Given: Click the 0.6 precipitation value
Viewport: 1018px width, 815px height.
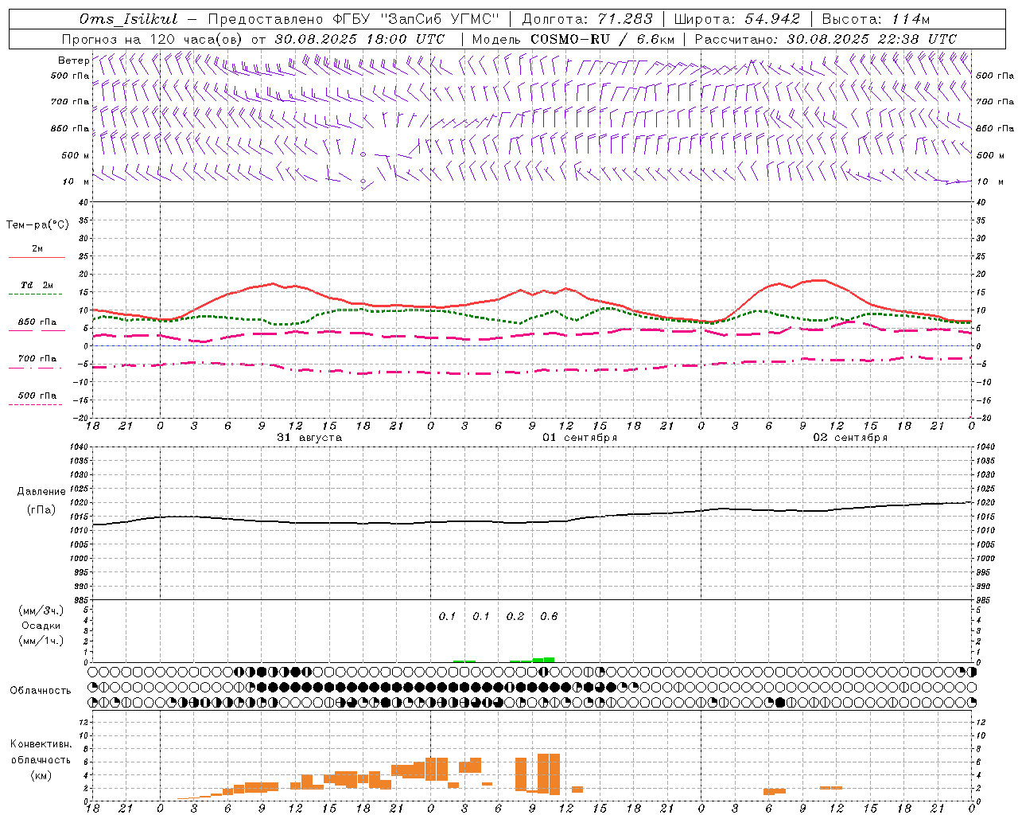Looking at the screenshot, I should point(549,617).
